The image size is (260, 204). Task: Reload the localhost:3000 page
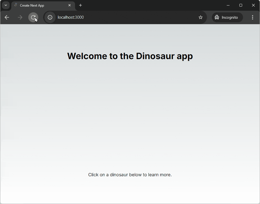click(x=33, y=17)
